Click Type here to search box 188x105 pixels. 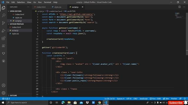(x=27, y=102)
